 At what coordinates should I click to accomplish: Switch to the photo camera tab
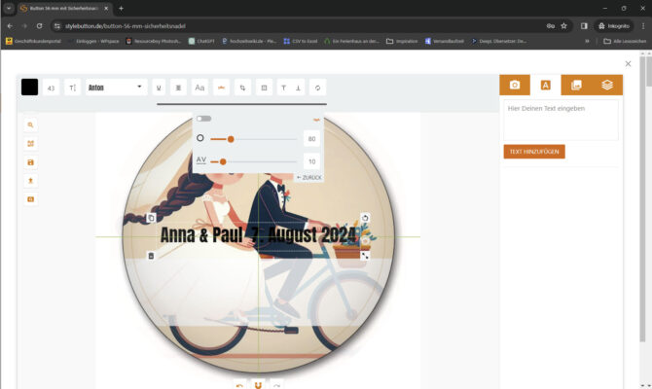click(x=515, y=86)
